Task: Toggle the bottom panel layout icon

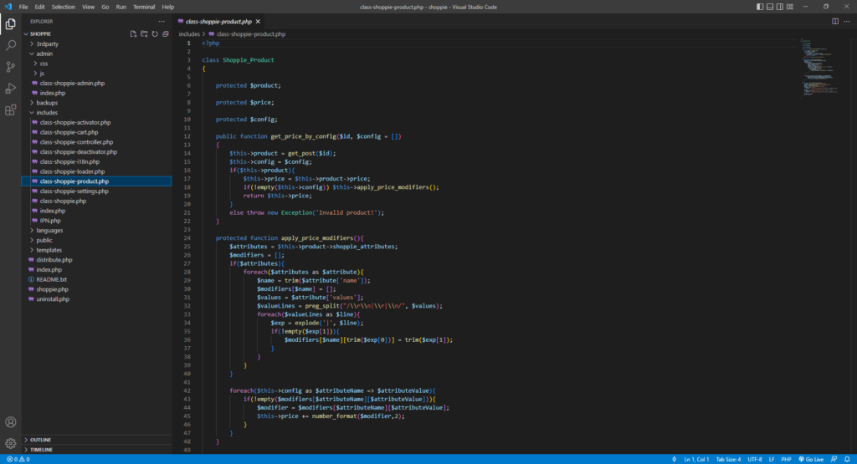Action: [x=770, y=7]
